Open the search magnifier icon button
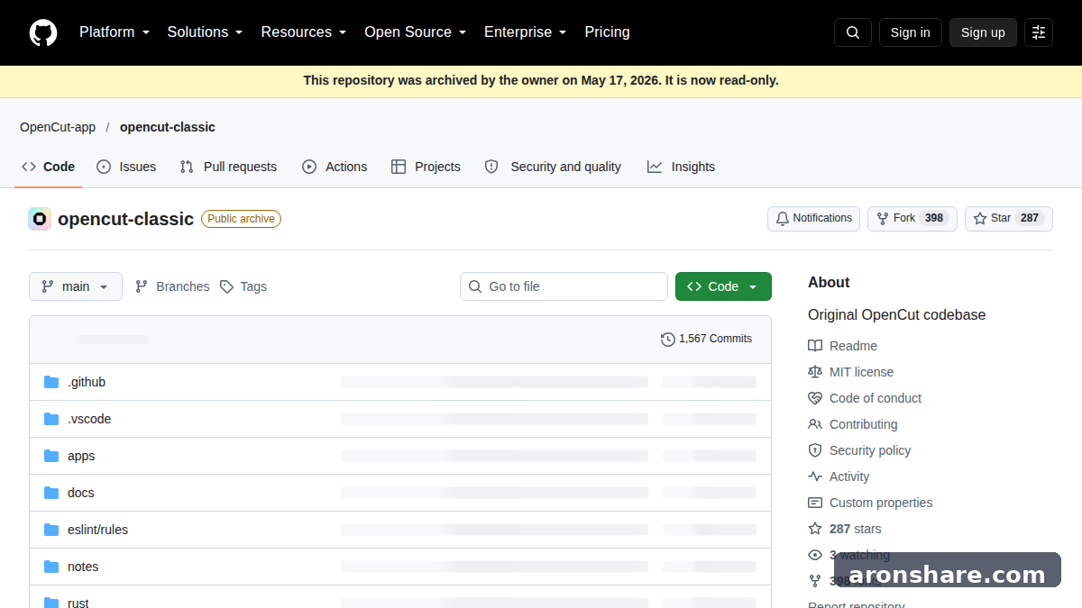The width and height of the screenshot is (1082, 608). [853, 32]
